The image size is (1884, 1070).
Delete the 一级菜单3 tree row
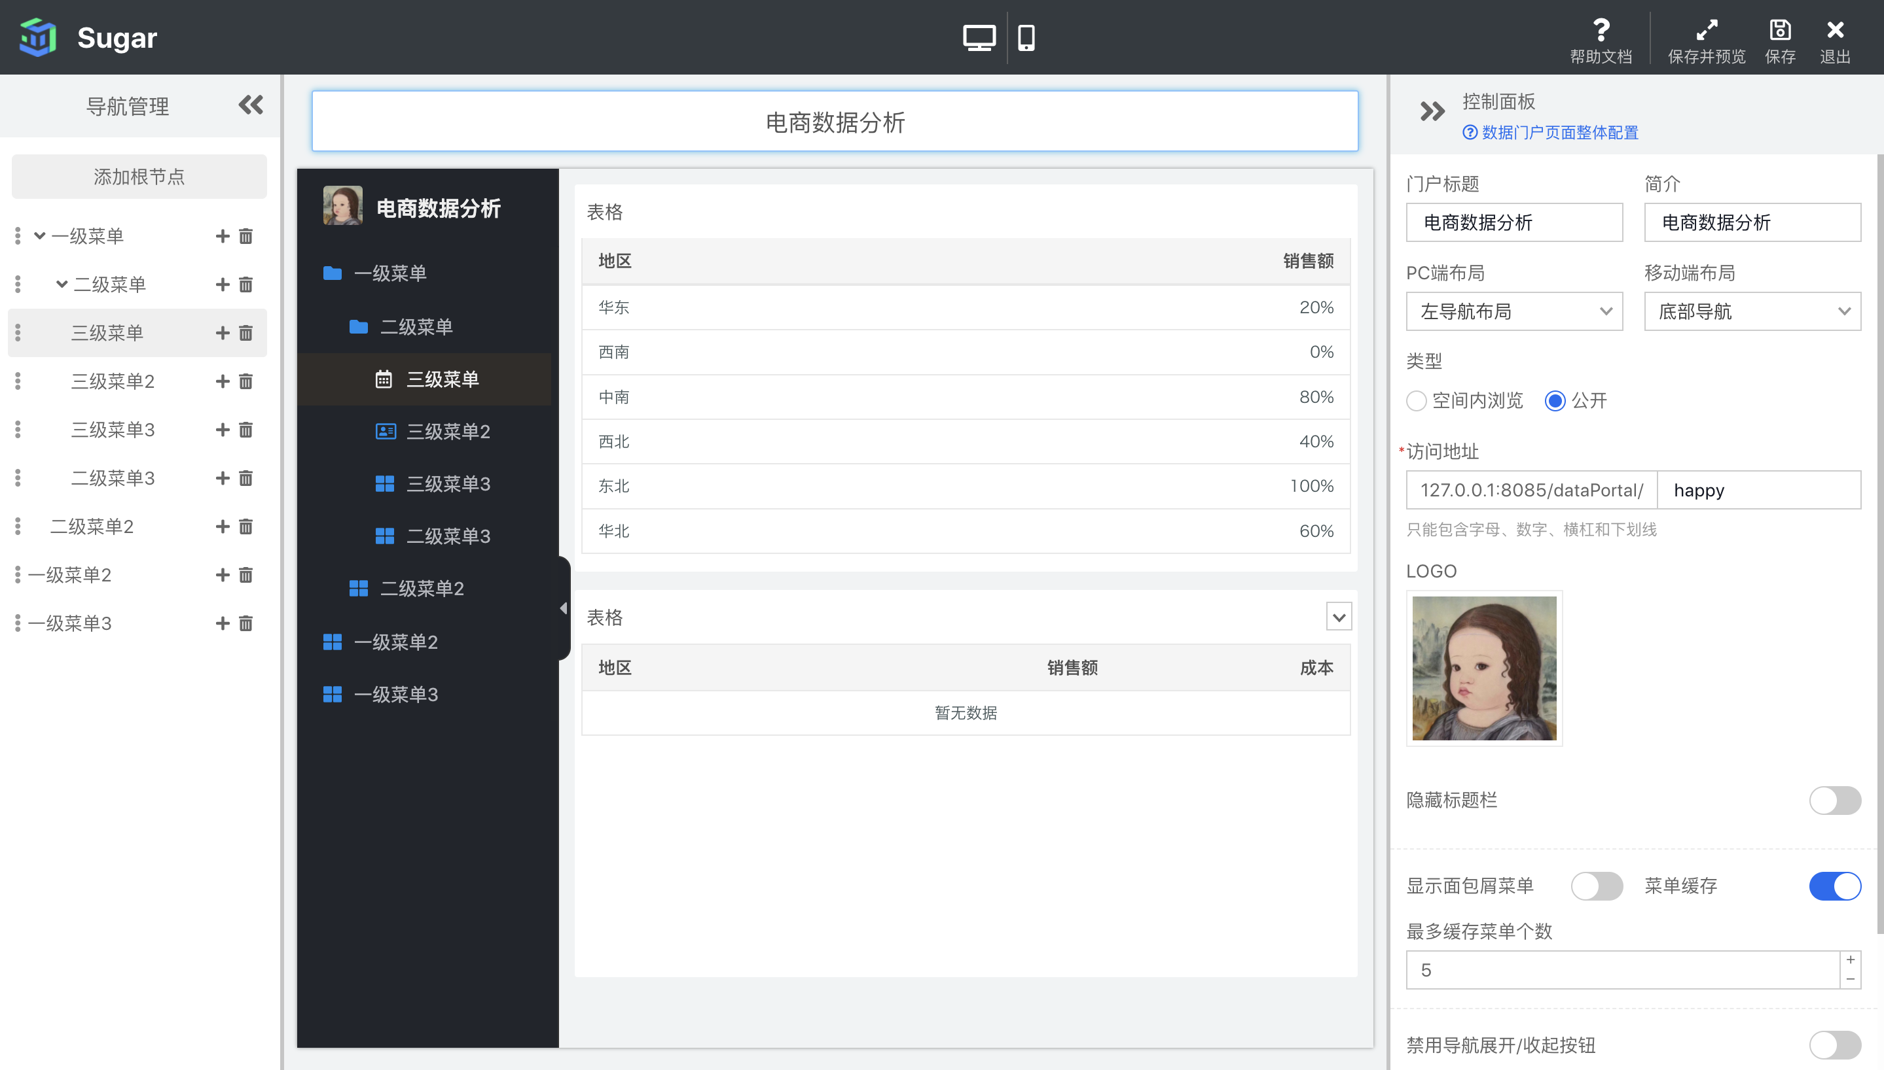click(245, 623)
